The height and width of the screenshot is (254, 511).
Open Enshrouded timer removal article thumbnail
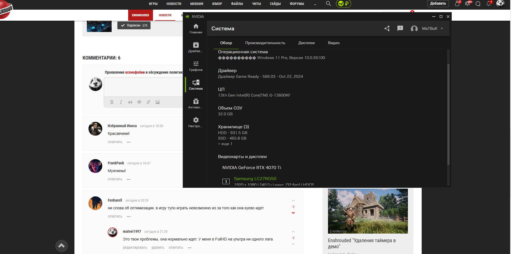[x=368, y=211]
